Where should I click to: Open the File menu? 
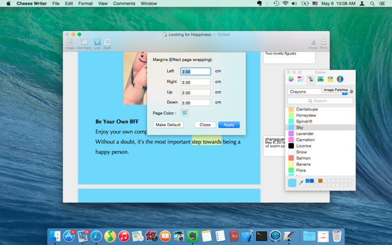point(55,4)
